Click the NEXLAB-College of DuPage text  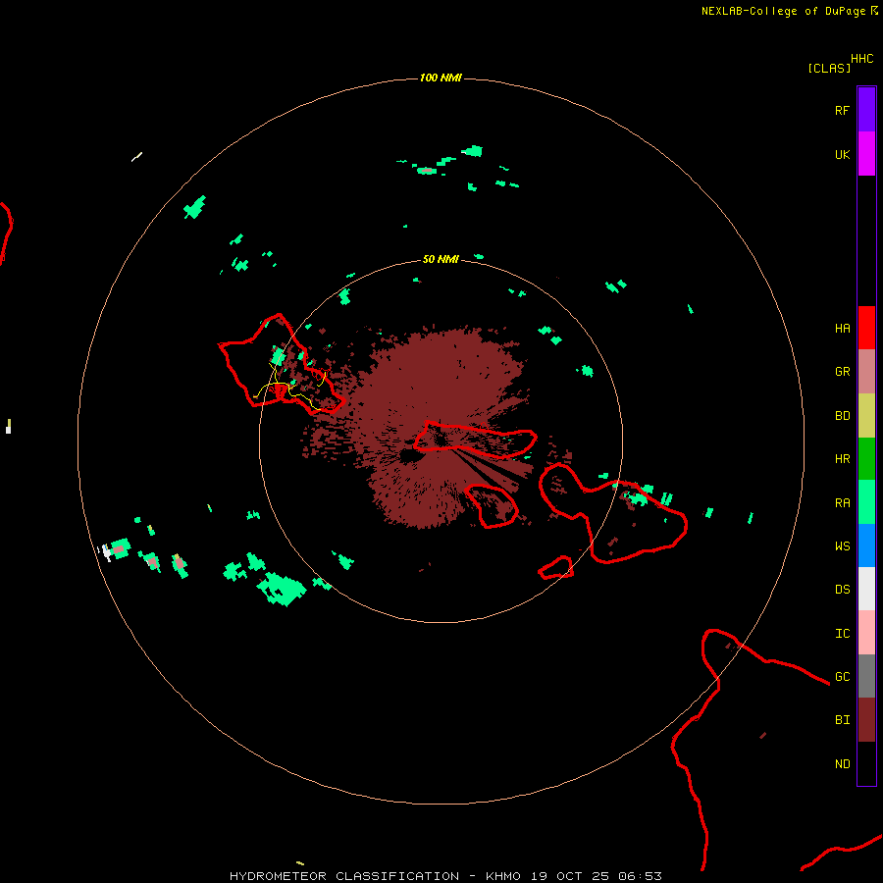pyautogui.click(x=783, y=11)
